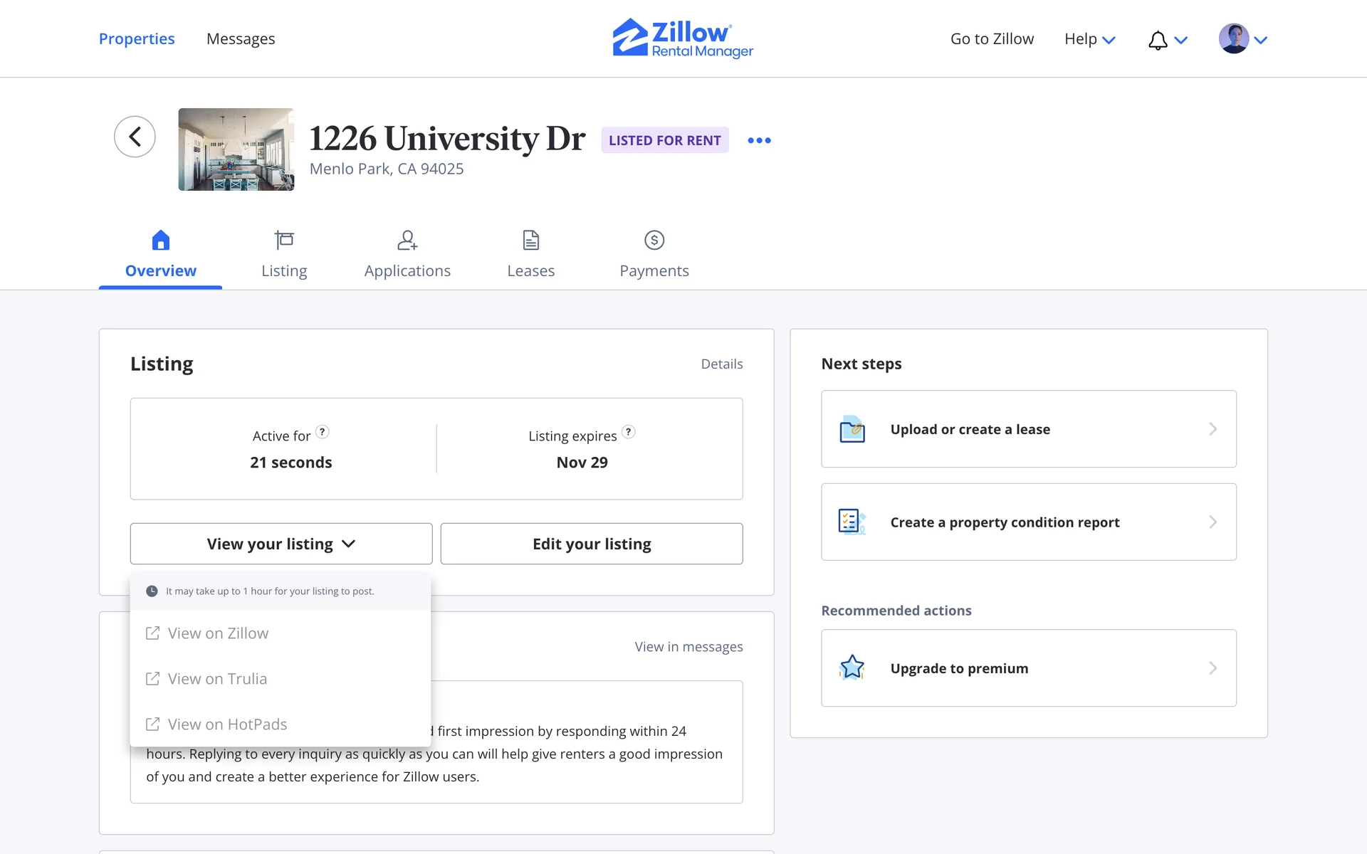
Task: Expand the Help dropdown menu
Action: point(1089,39)
